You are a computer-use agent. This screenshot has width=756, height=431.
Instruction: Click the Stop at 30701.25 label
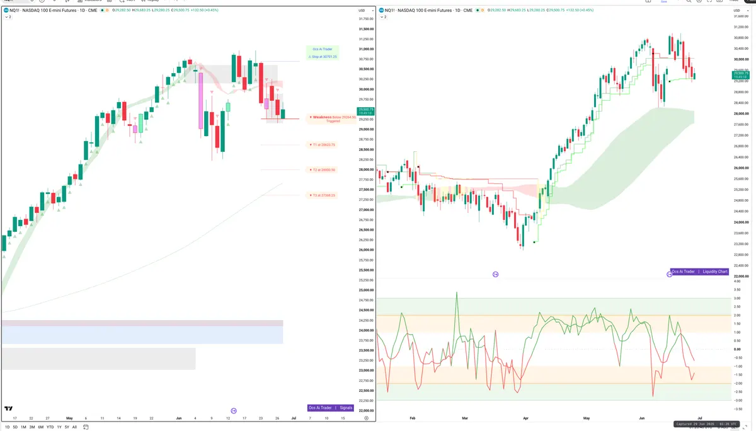323,57
